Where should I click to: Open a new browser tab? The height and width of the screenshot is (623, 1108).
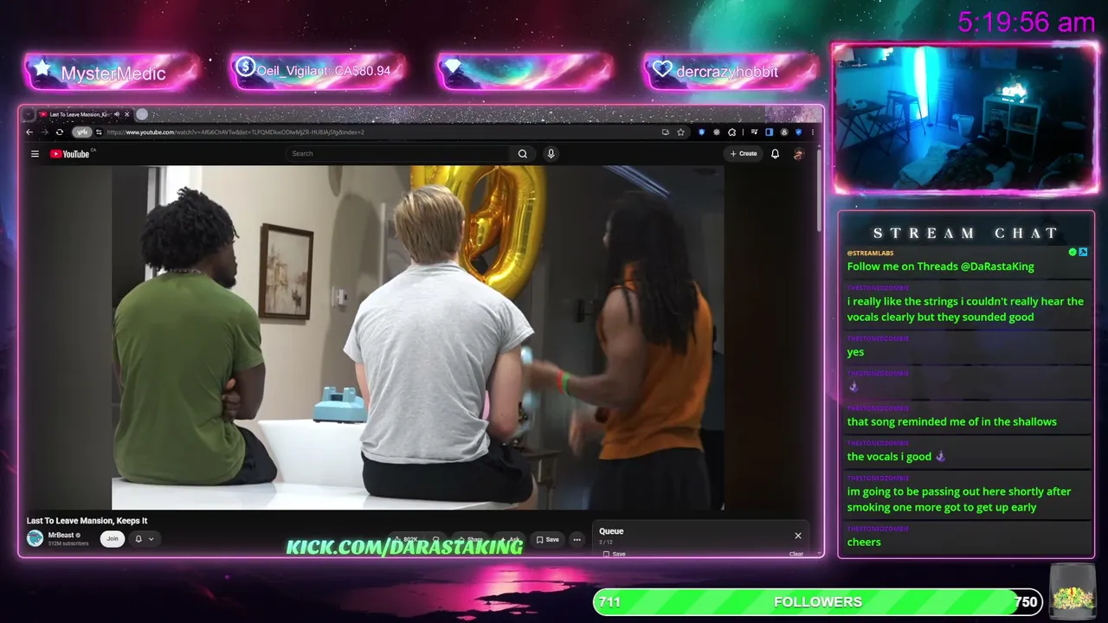pos(142,114)
